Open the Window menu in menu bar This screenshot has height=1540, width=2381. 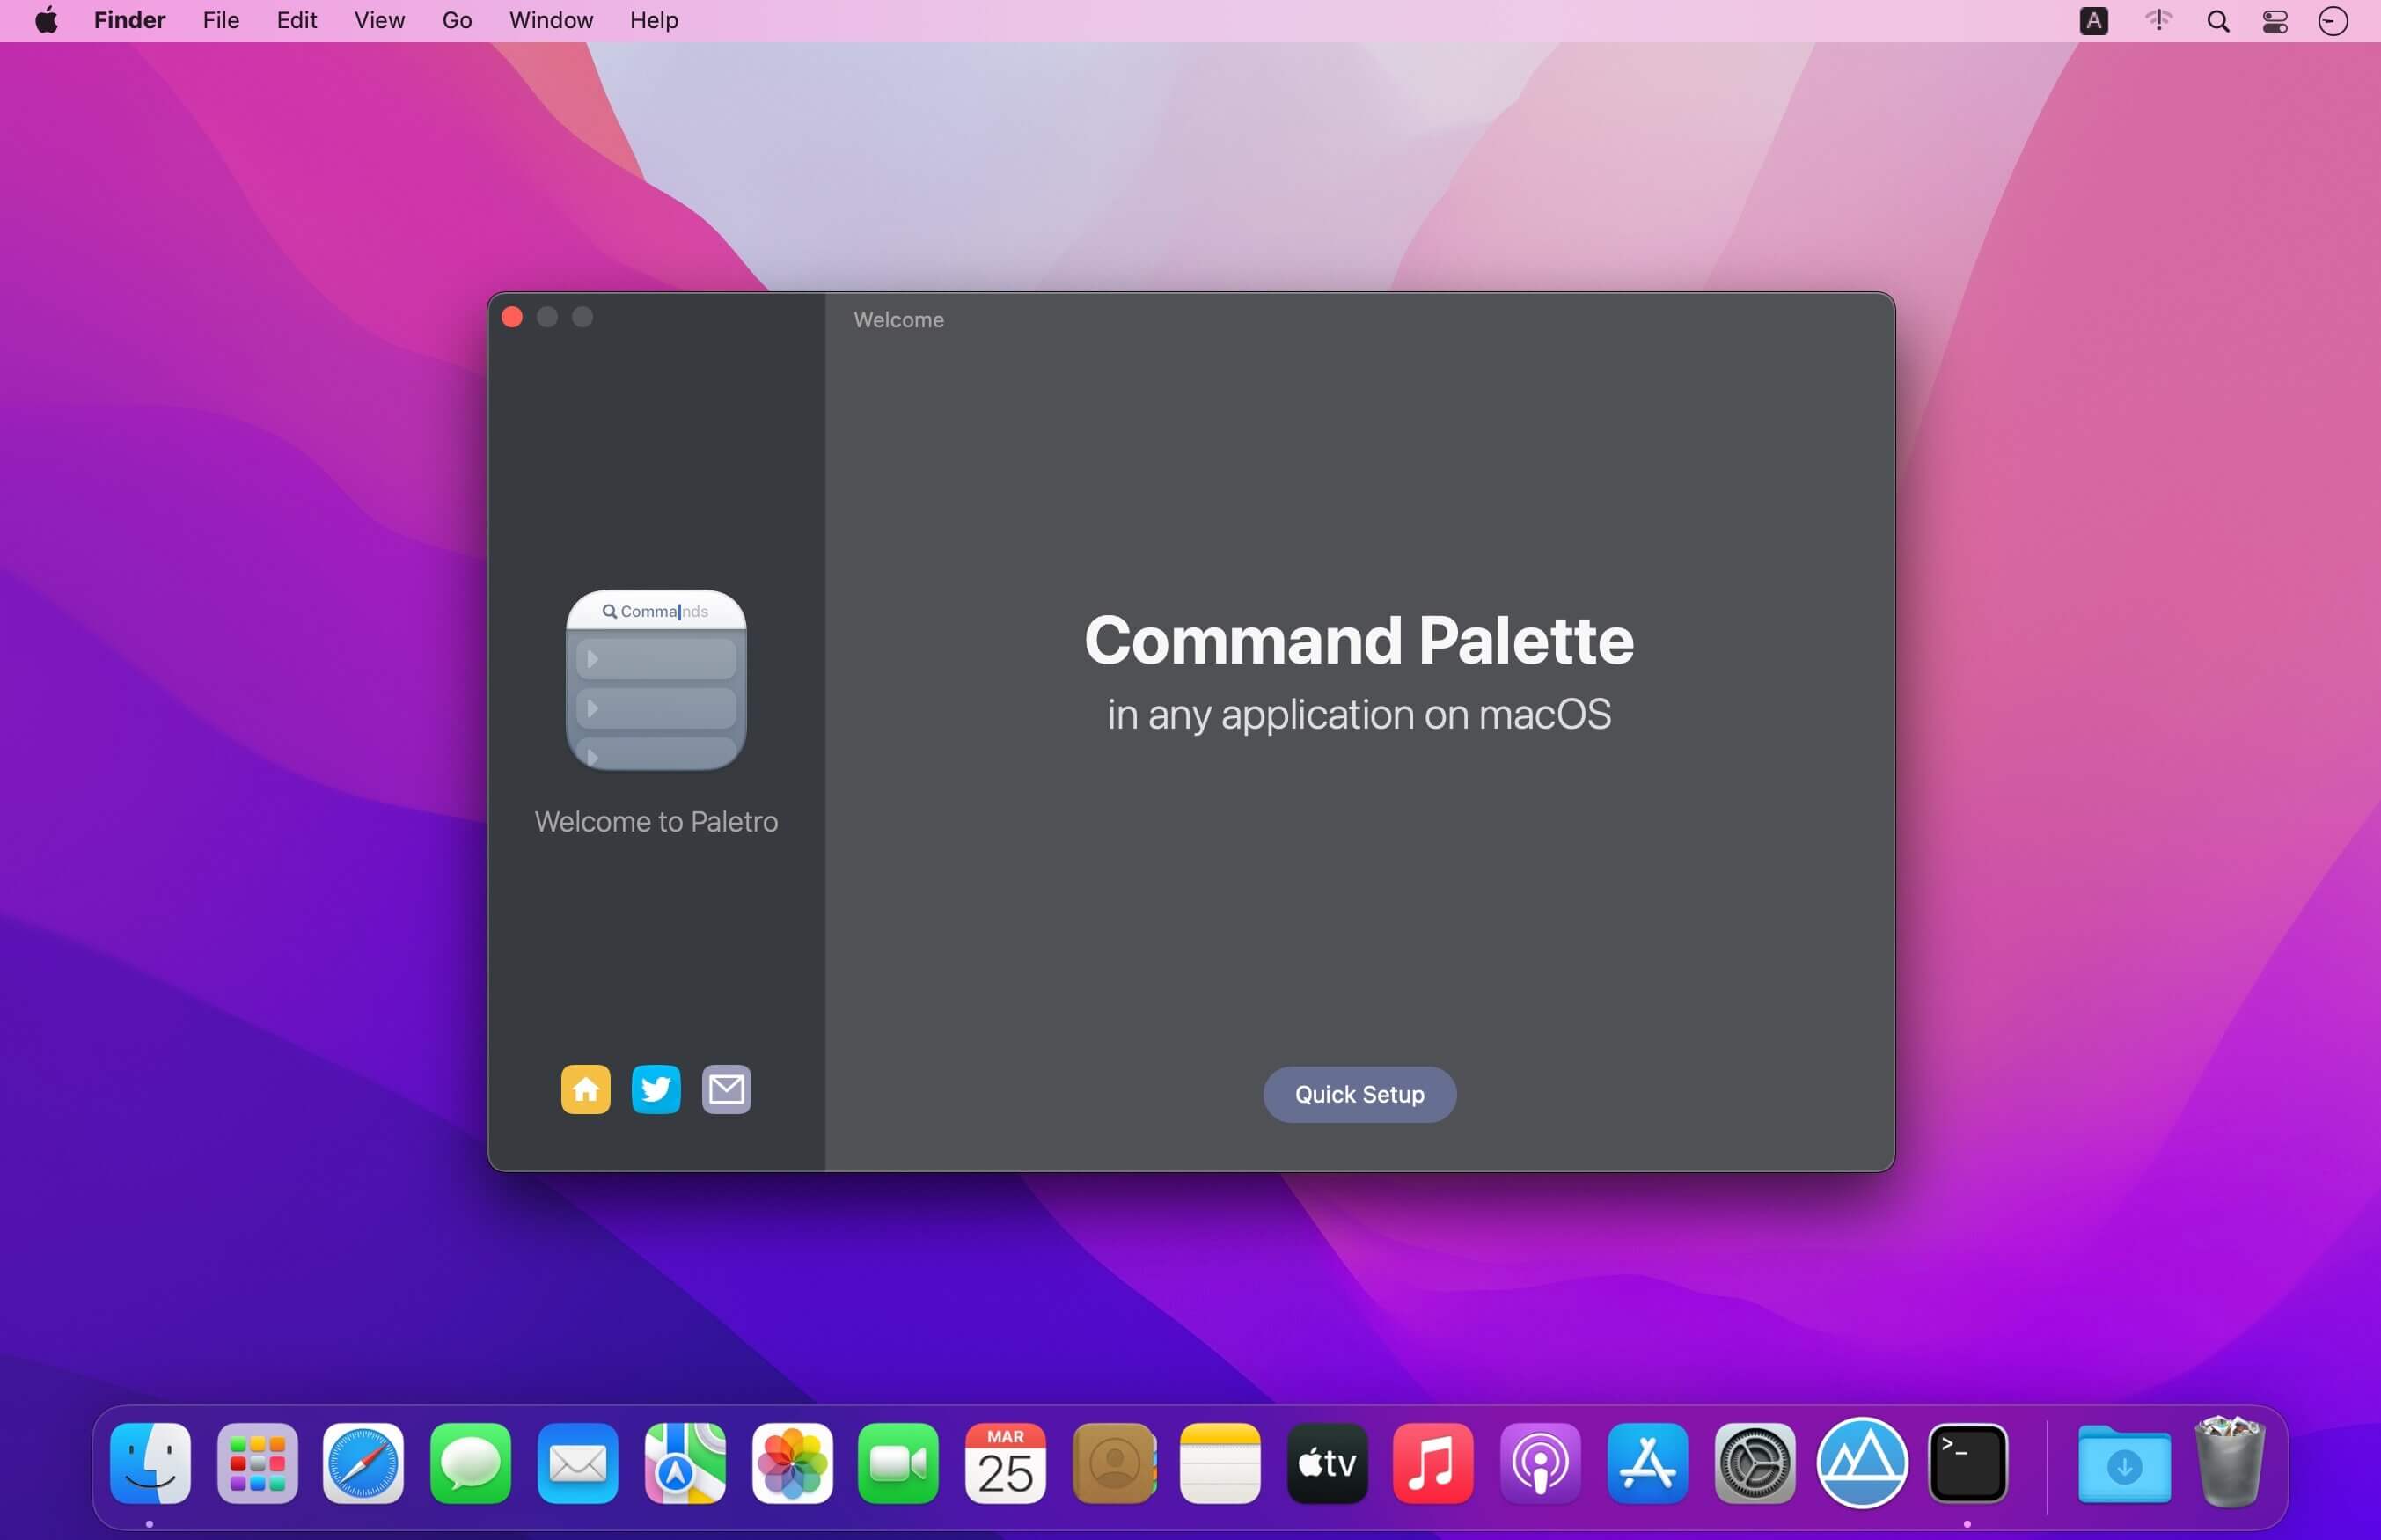pyautogui.click(x=551, y=20)
